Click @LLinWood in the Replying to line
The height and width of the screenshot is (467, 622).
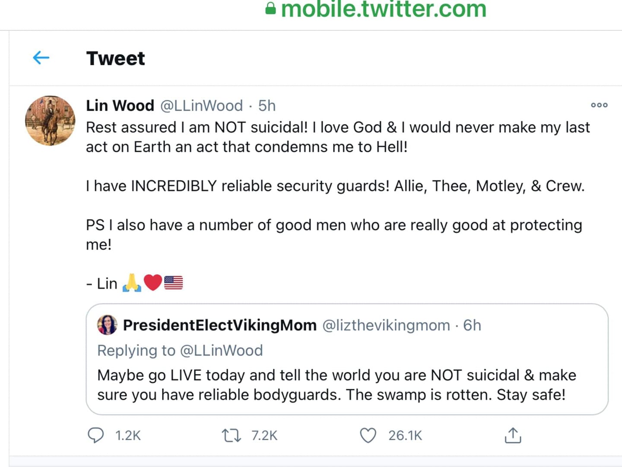pyautogui.click(x=221, y=350)
